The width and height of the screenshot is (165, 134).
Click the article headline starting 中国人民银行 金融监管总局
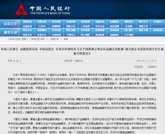[82, 51]
